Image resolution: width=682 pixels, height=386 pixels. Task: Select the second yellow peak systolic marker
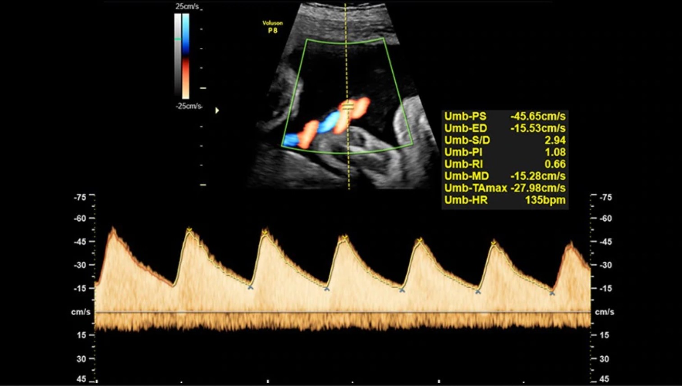click(x=265, y=233)
